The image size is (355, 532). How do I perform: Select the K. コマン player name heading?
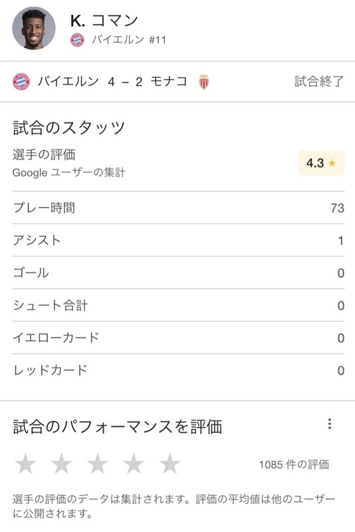[104, 21]
